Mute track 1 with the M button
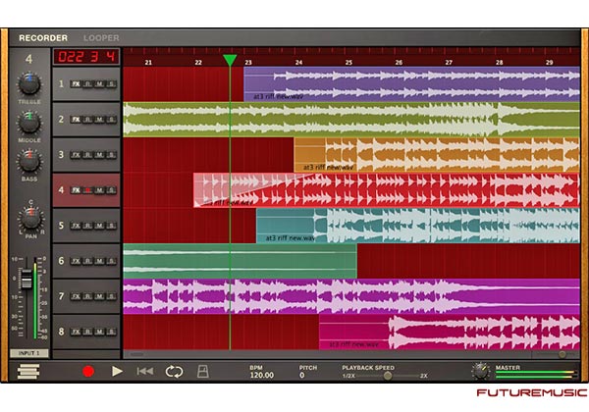589x412 pixels. (x=99, y=84)
